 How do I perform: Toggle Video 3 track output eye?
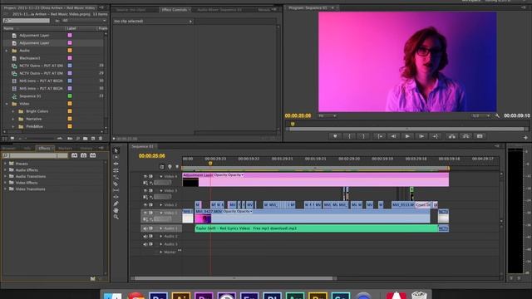click(145, 190)
